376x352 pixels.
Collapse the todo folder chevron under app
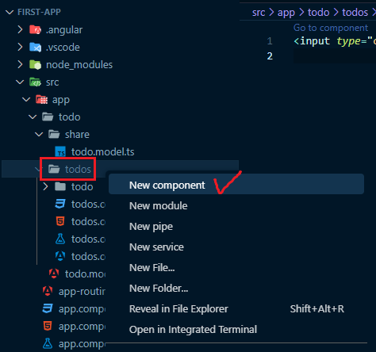click(33, 117)
